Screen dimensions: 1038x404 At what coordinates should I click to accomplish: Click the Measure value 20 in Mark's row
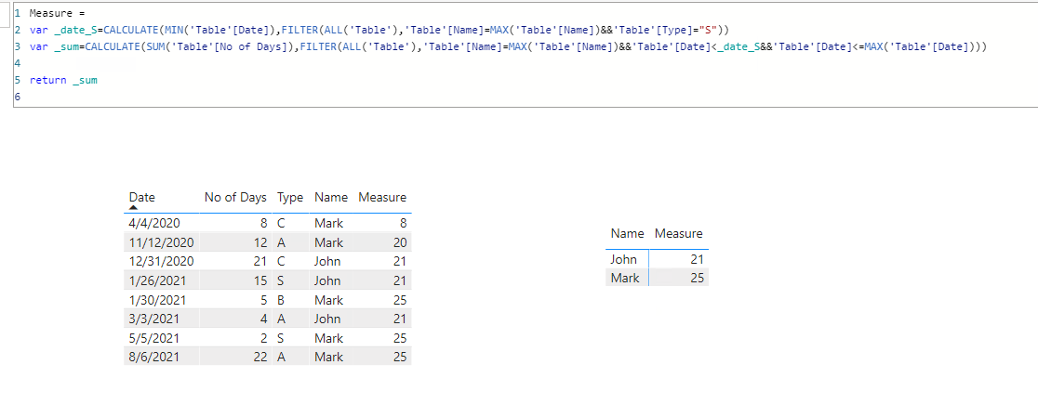pyautogui.click(x=400, y=242)
